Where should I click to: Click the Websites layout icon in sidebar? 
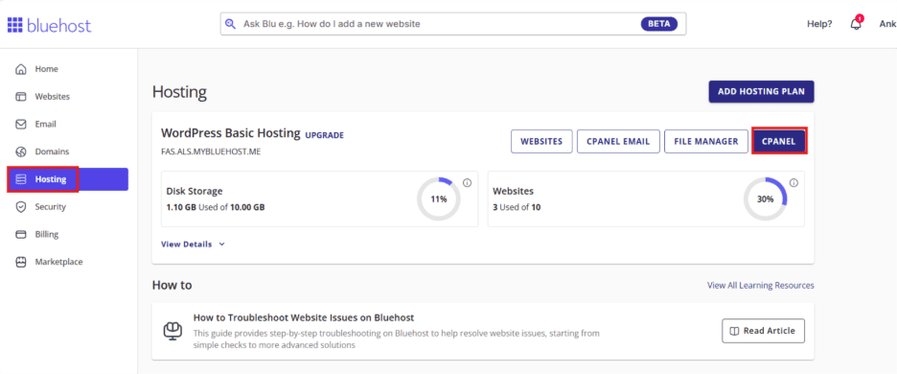(x=21, y=97)
